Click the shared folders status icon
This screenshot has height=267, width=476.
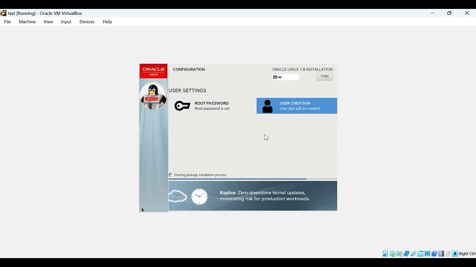[420, 254]
